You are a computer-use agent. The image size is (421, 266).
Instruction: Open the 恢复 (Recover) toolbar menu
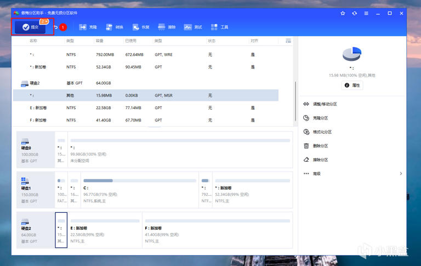coord(141,27)
